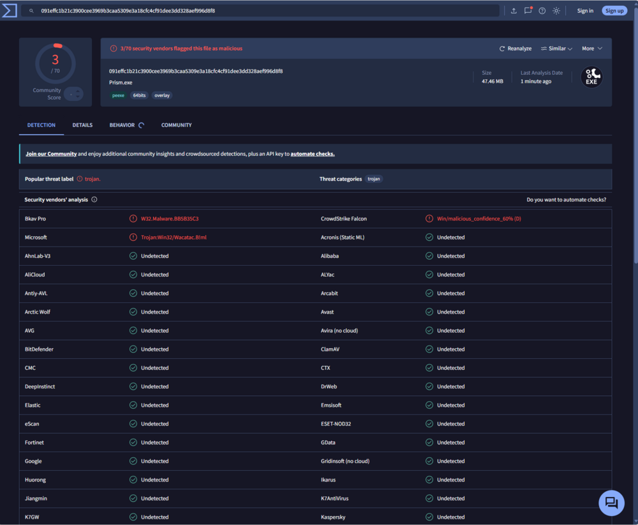The image size is (638, 525).
Task: Click the DeepInstinct vendor name
Action: [x=40, y=386]
